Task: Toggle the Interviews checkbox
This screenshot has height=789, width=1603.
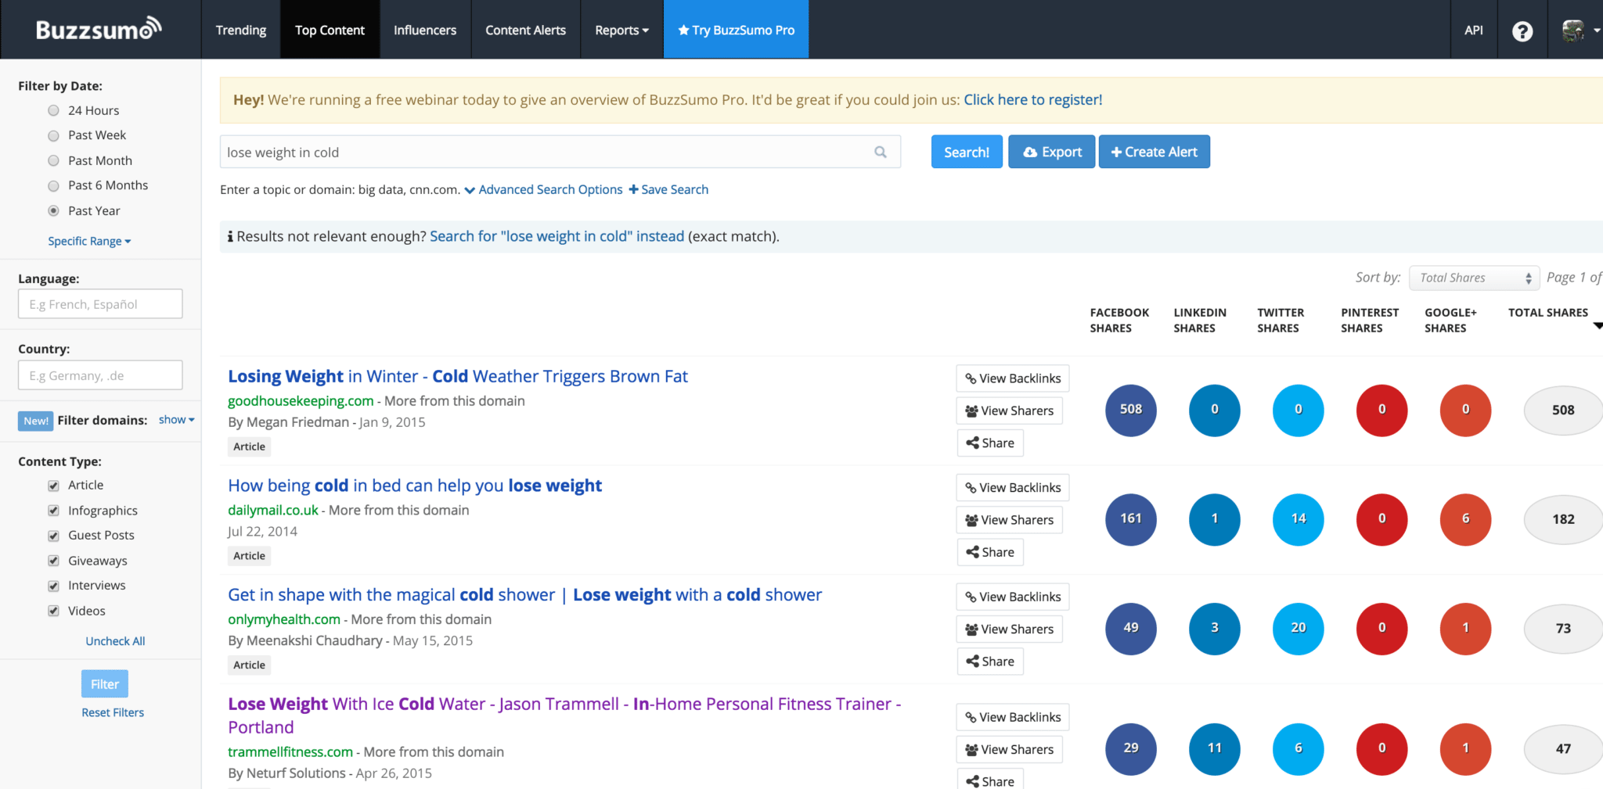Action: (x=53, y=586)
